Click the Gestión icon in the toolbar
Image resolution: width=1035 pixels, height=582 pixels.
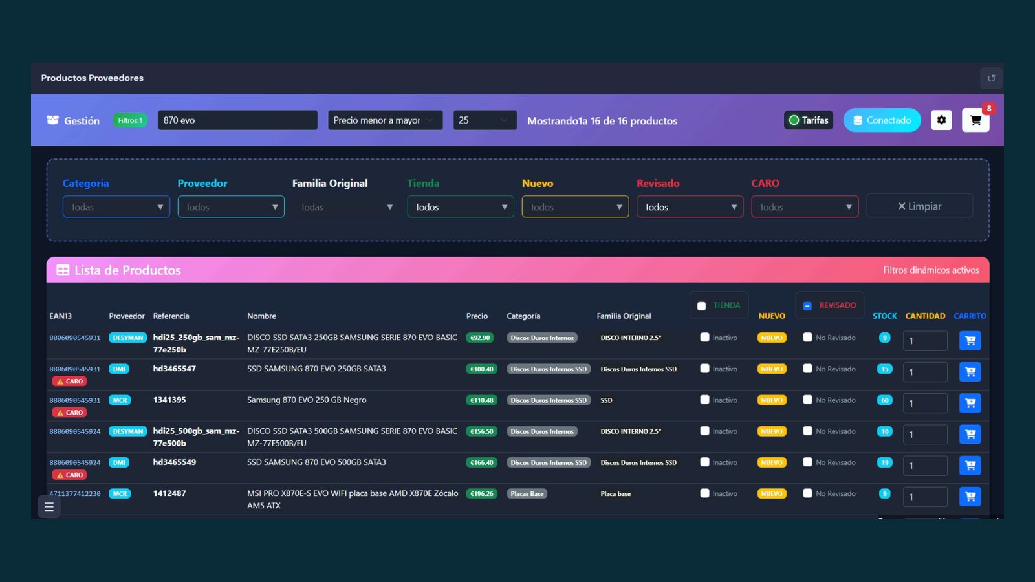coord(53,120)
